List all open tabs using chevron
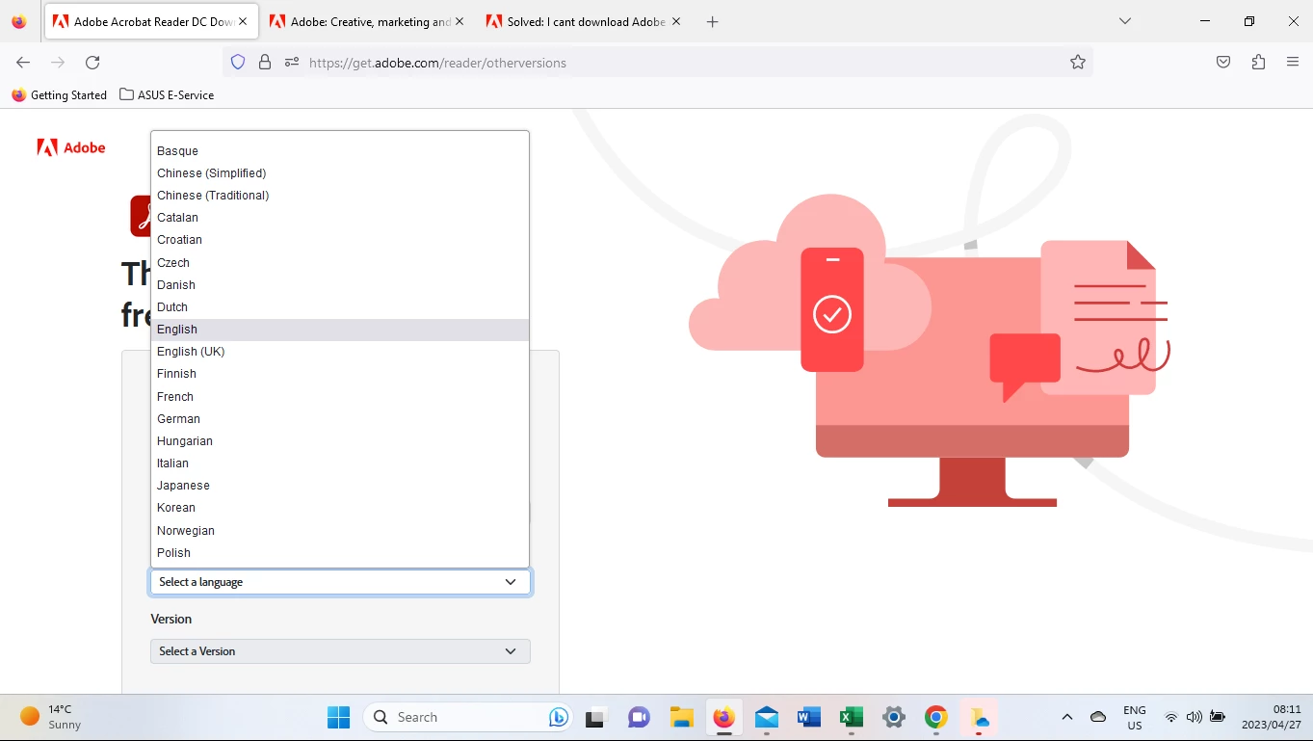This screenshot has height=741, width=1313. point(1125,21)
